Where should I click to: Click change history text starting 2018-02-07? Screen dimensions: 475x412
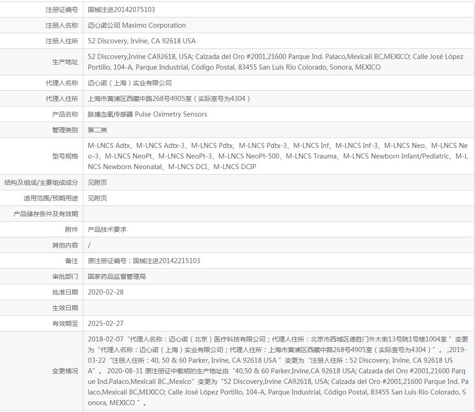tap(278, 371)
